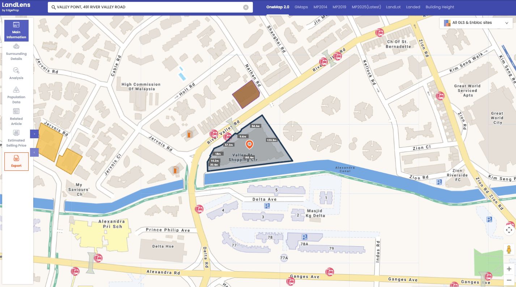
Task: Click the 14.2m boundary measurement label
Action: [215, 161]
